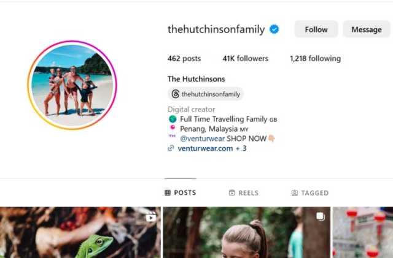The width and height of the screenshot is (393, 258).
Task: Expand the '+ 3' additional links
Action: click(x=241, y=148)
